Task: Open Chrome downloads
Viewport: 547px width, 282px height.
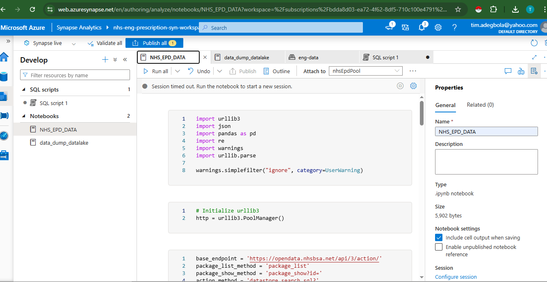Action: coord(516,9)
